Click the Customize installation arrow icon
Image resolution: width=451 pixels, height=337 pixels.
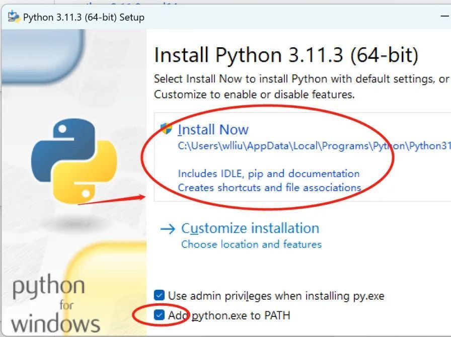[168, 229]
